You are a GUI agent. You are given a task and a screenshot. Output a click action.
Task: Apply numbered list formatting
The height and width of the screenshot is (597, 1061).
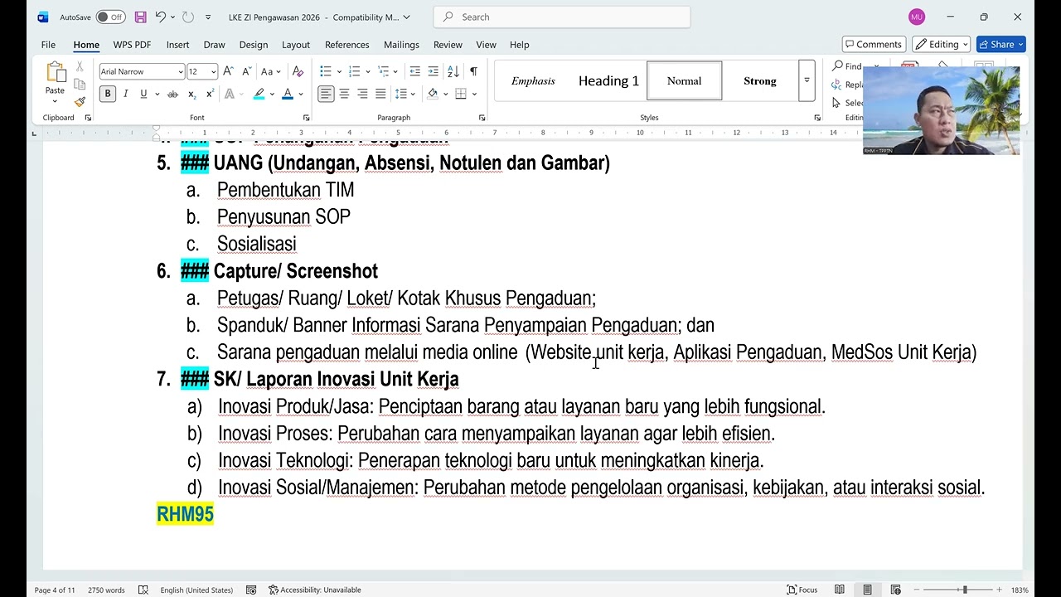click(x=354, y=71)
